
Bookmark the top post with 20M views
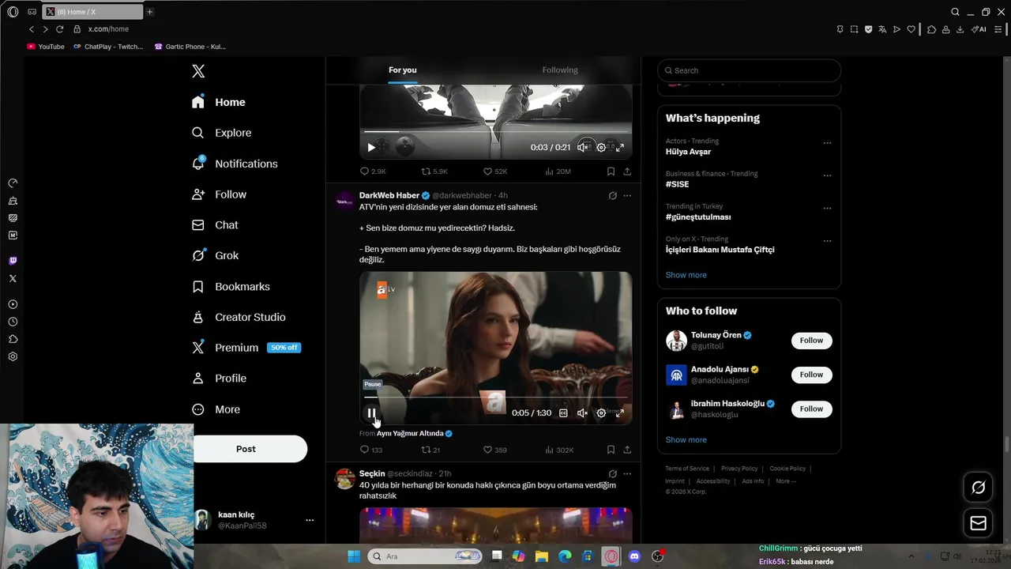[x=611, y=171]
